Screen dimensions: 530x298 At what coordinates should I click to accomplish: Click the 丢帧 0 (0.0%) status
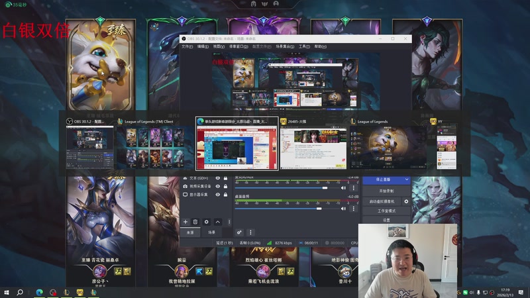coord(250,243)
